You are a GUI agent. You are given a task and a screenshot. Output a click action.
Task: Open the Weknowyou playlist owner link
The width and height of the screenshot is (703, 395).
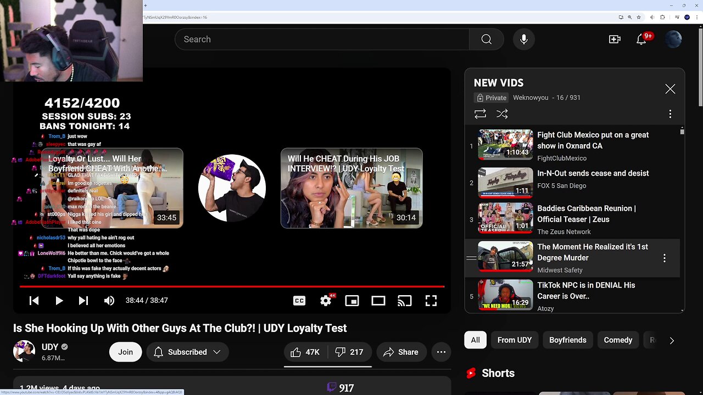click(x=531, y=98)
